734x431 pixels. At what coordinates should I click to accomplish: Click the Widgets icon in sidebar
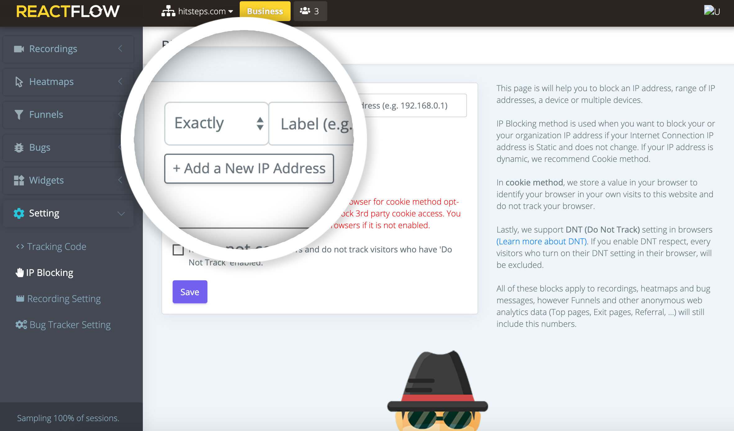[x=18, y=180]
